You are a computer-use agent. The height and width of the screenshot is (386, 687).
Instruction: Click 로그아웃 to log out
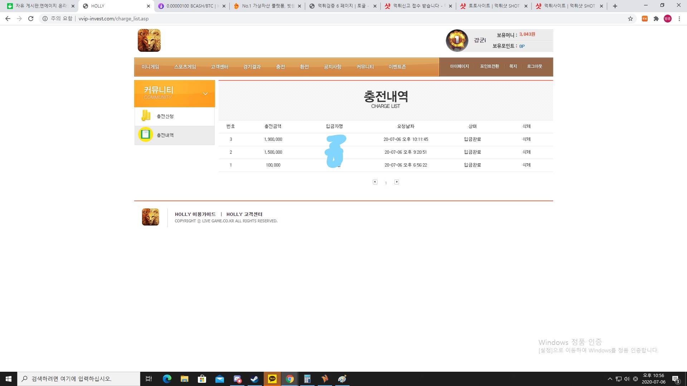pyautogui.click(x=535, y=66)
